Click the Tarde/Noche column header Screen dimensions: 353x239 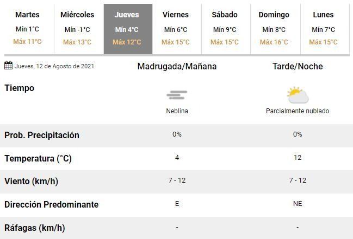pos(298,67)
